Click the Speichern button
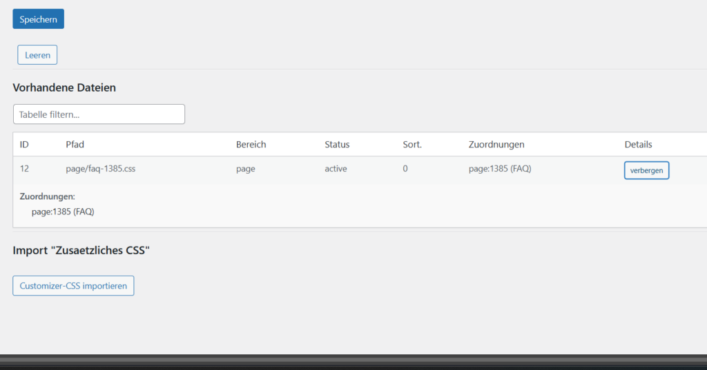Image resolution: width=707 pixels, height=370 pixels. point(38,19)
